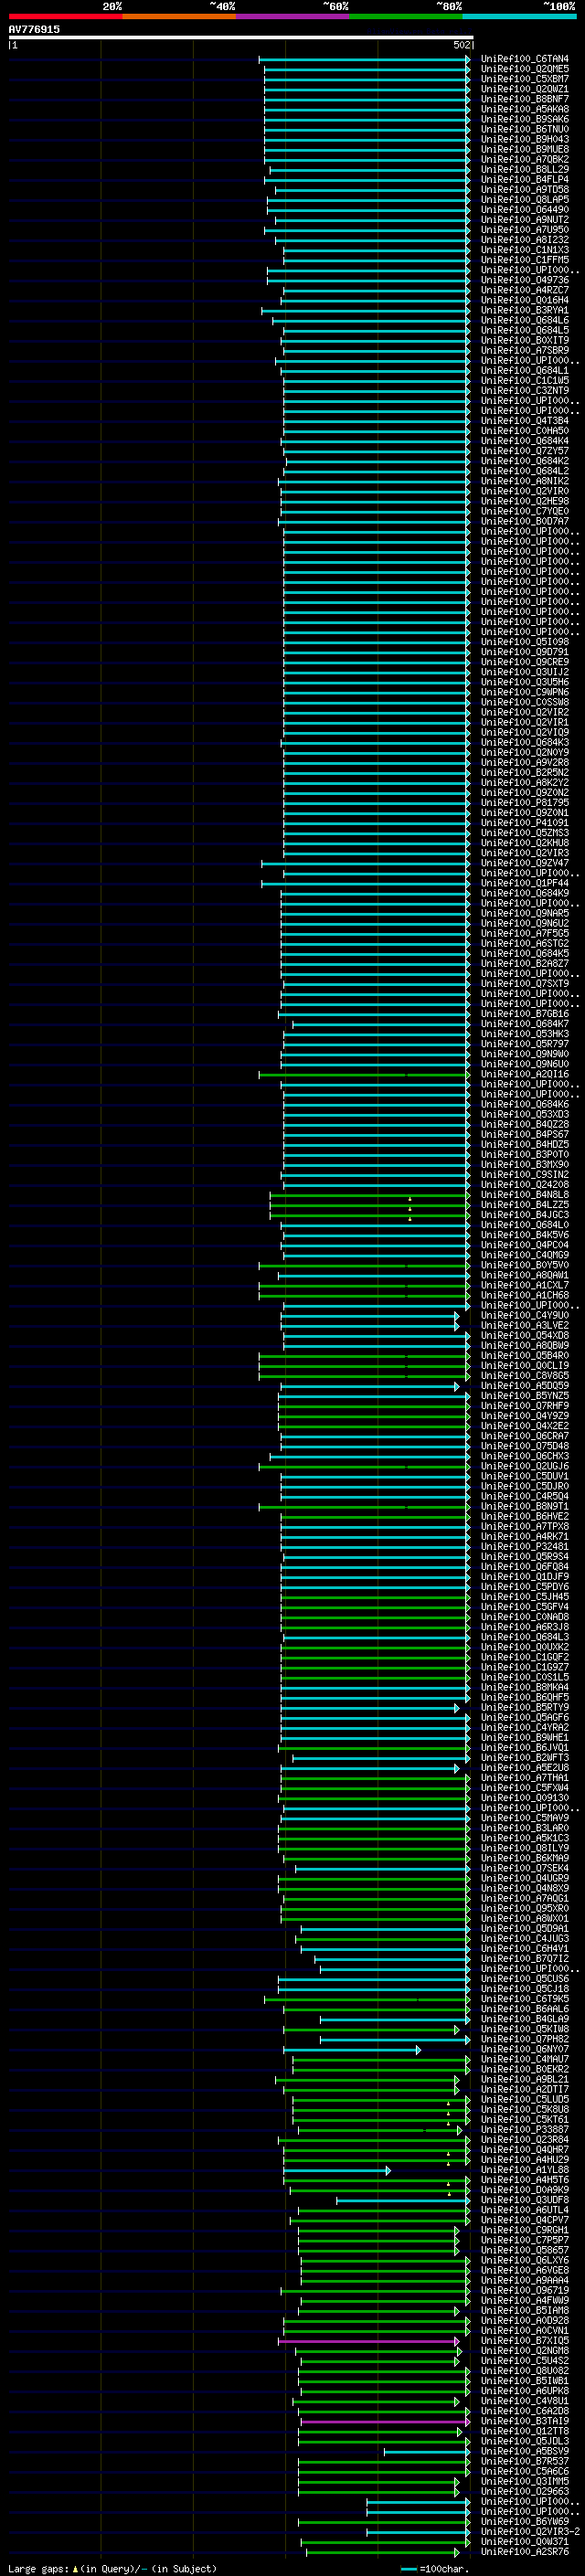Image resolution: width=585 pixels, height=2576 pixels.
Task: Select hit label UniRef100_Q5B4R0
Action: coord(524,1356)
